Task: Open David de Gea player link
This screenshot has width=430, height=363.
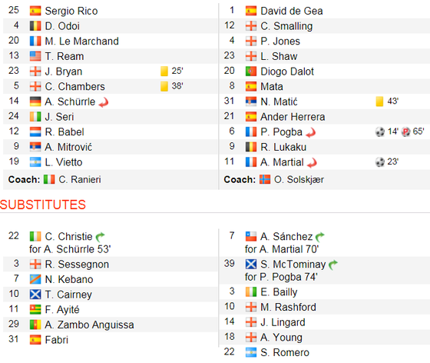Action: (292, 11)
